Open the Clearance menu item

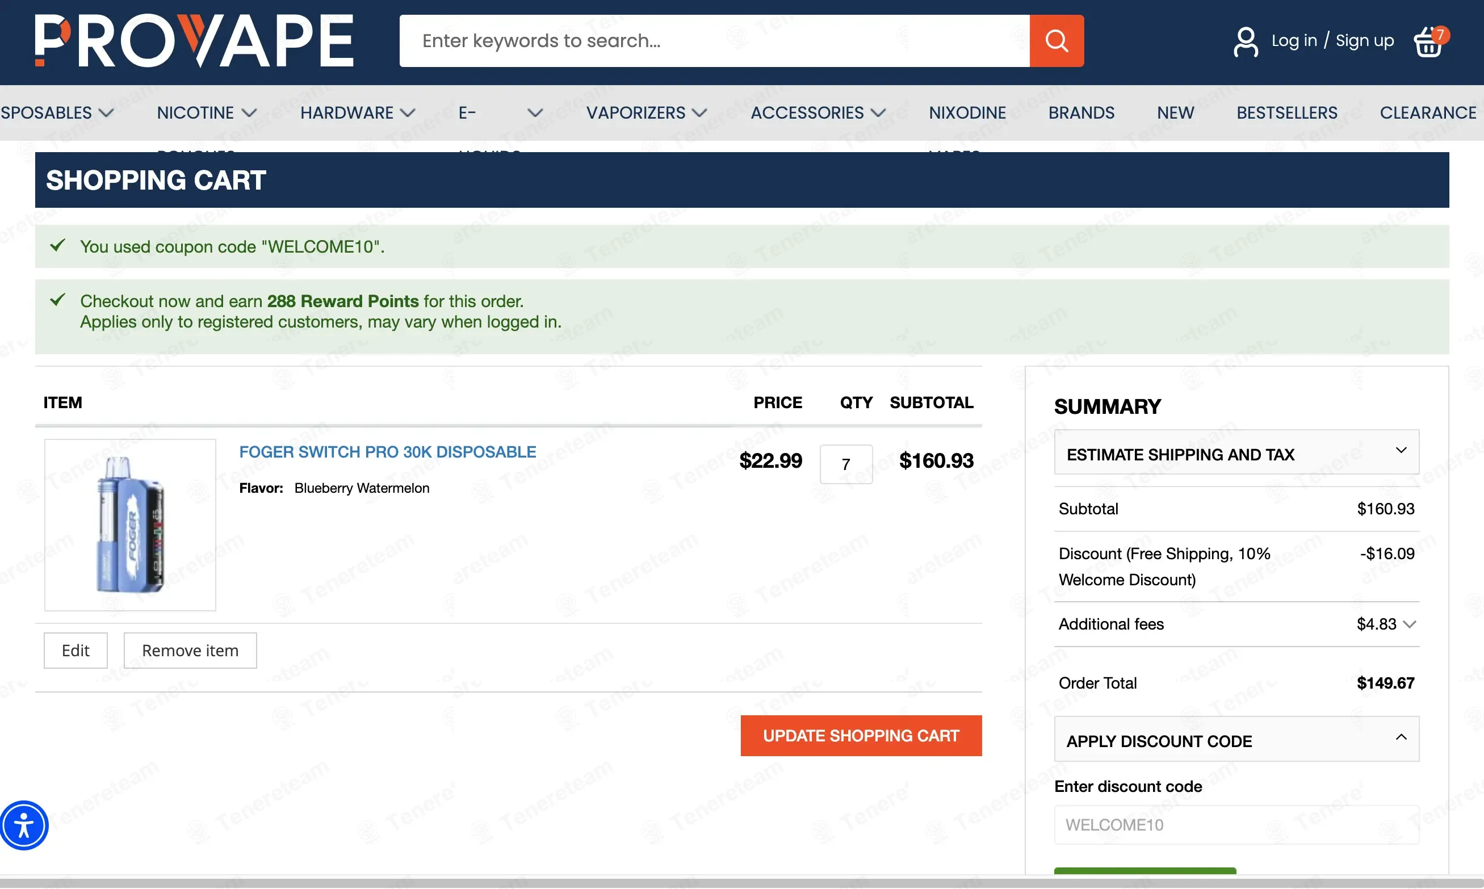tap(1428, 112)
